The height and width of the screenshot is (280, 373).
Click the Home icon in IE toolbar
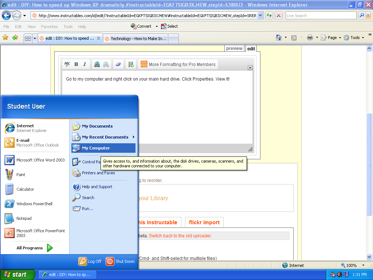(279, 38)
